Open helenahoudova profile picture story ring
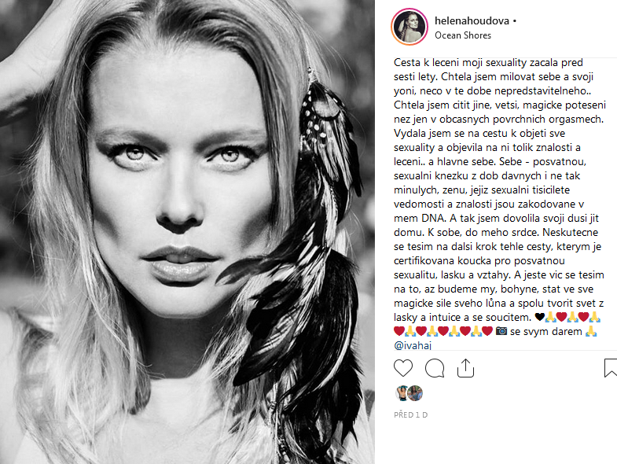 pos(409,27)
